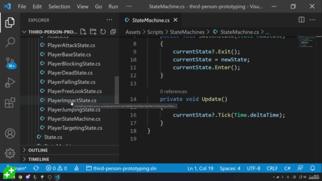
Task: Click Ln 1, Col 19 cursor position
Action: [x=200, y=168]
